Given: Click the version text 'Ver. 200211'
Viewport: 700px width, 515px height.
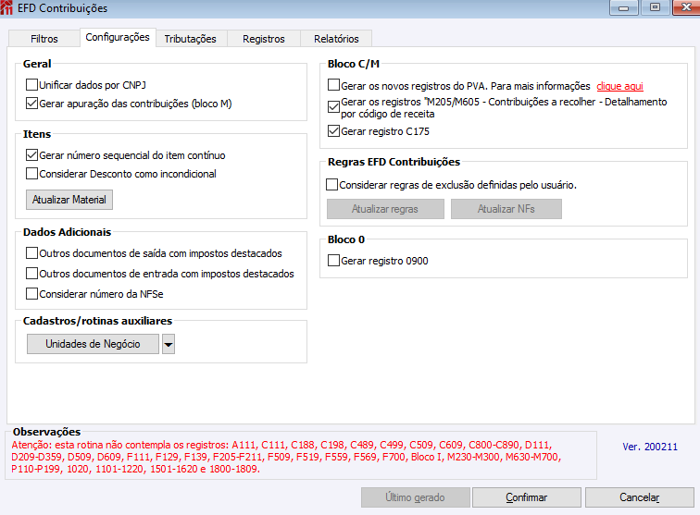Looking at the screenshot, I should 650,447.
